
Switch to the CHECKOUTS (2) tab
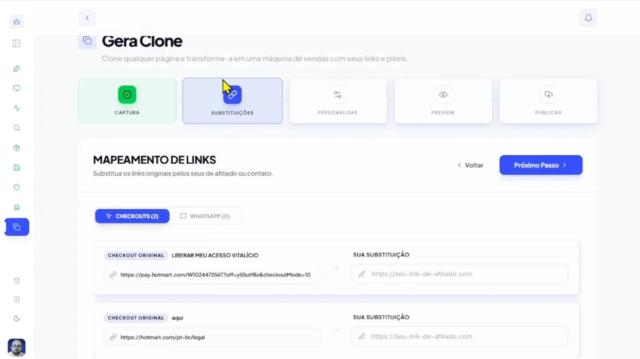coord(132,216)
